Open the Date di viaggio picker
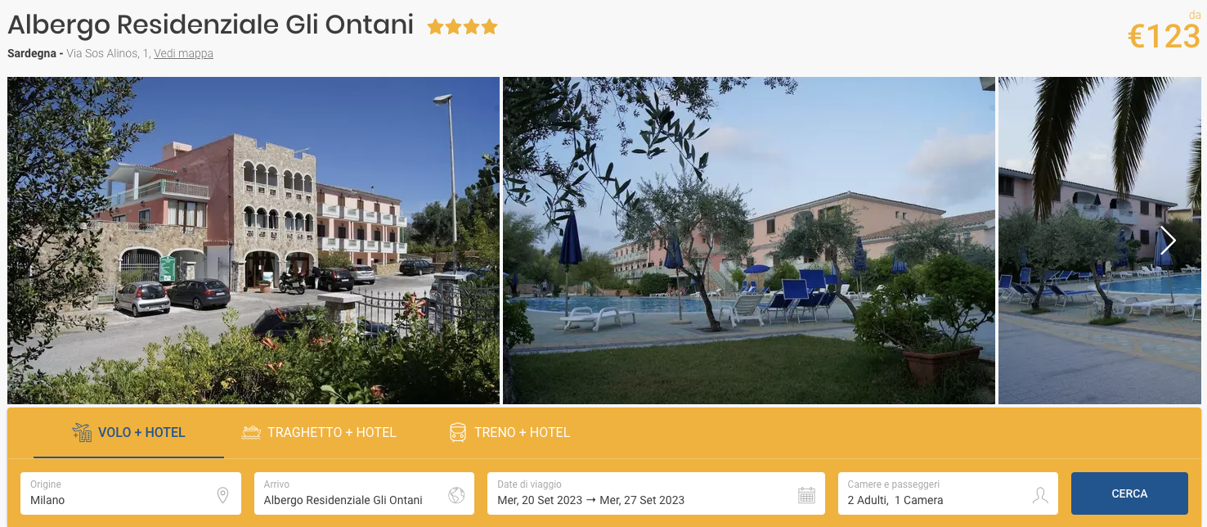The width and height of the screenshot is (1207, 527). (x=656, y=493)
